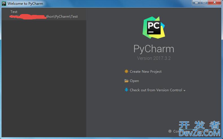The width and height of the screenshot is (223, 139).
Task: Click the Version 2017.3.2 text
Action: [154, 58]
